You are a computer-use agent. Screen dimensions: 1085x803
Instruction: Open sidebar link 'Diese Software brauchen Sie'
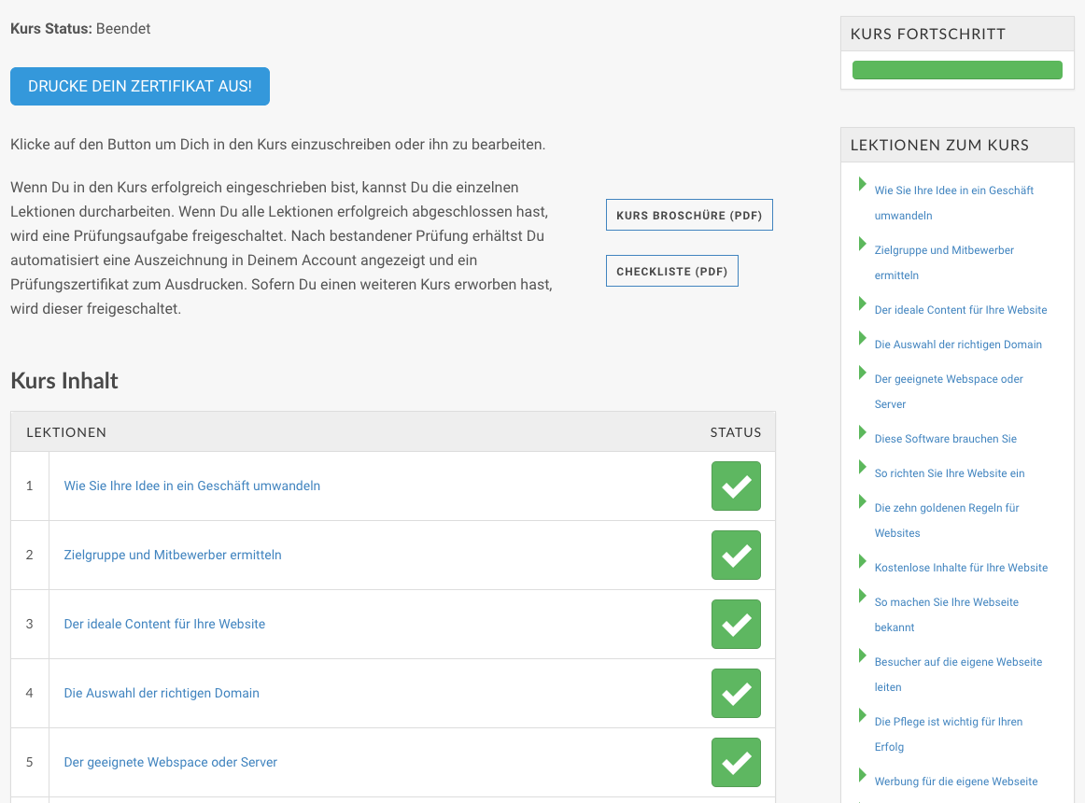[945, 439]
